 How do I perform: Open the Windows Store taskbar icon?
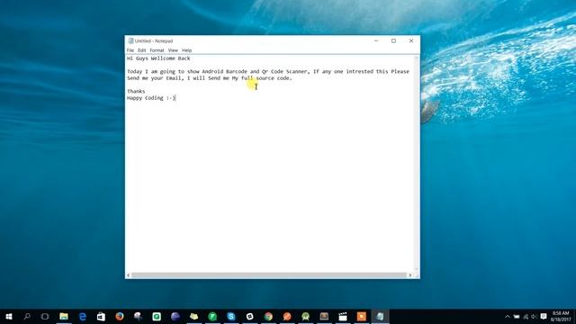click(101, 316)
